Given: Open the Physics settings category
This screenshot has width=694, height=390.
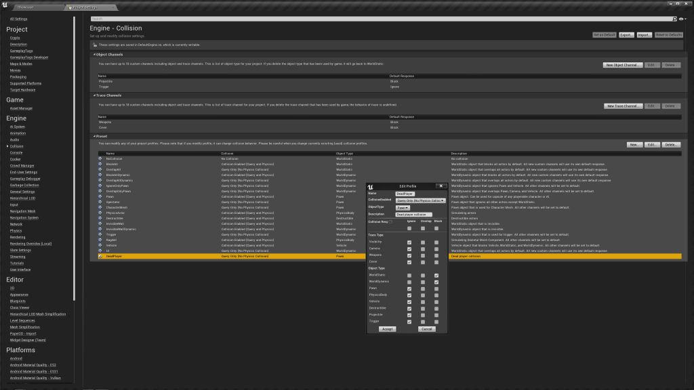Looking at the screenshot, I should coord(16,231).
